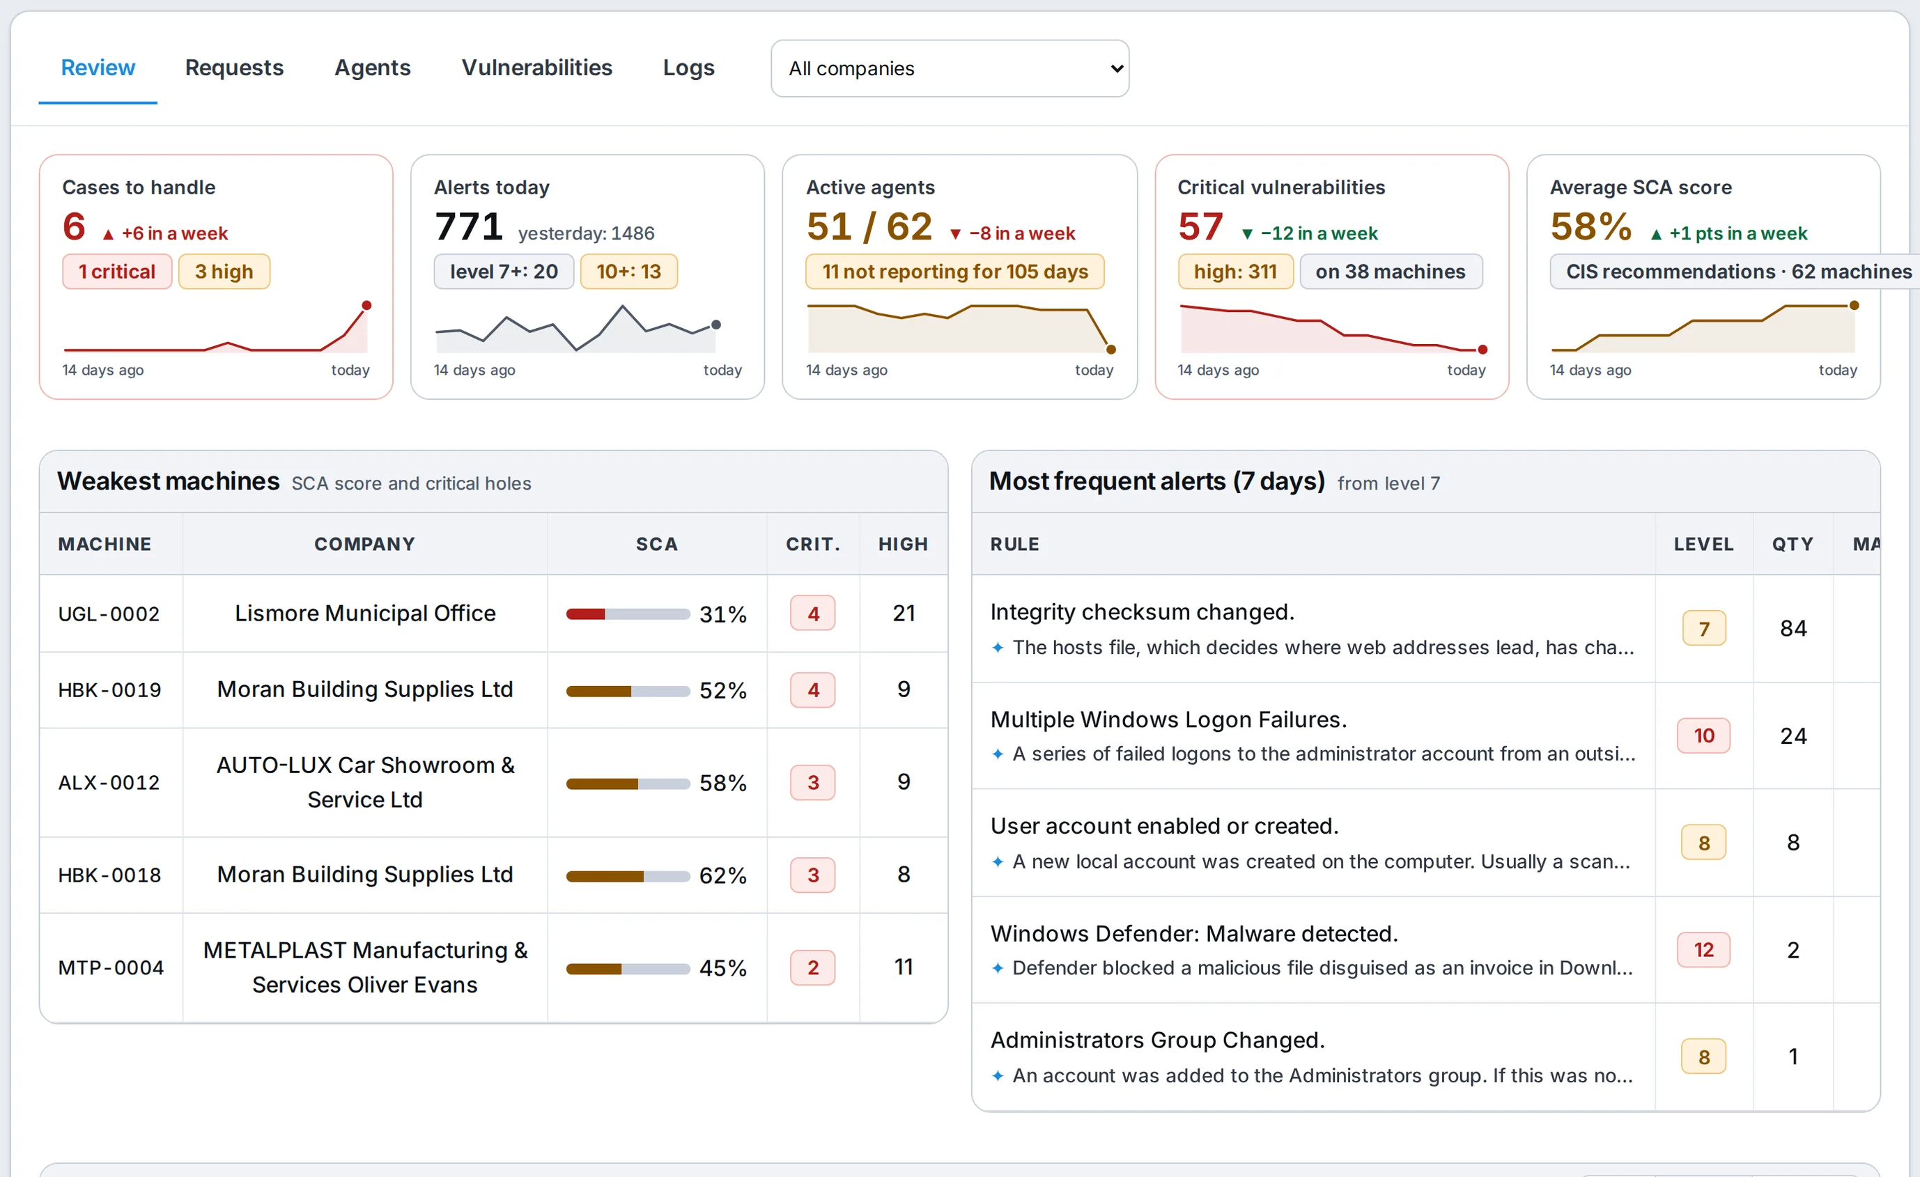Viewport: 1920px width, 1177px height.
Task: Click the high: 311 badge
Action: point(1235,272)
